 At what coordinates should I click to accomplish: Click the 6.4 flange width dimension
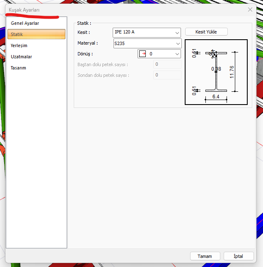point(216,97)
